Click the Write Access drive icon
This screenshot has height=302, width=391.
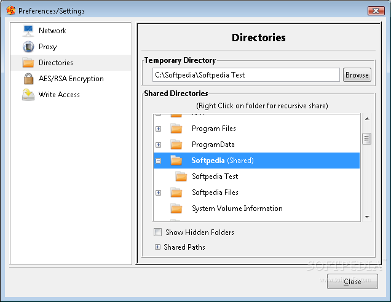[x=28, y=95]
